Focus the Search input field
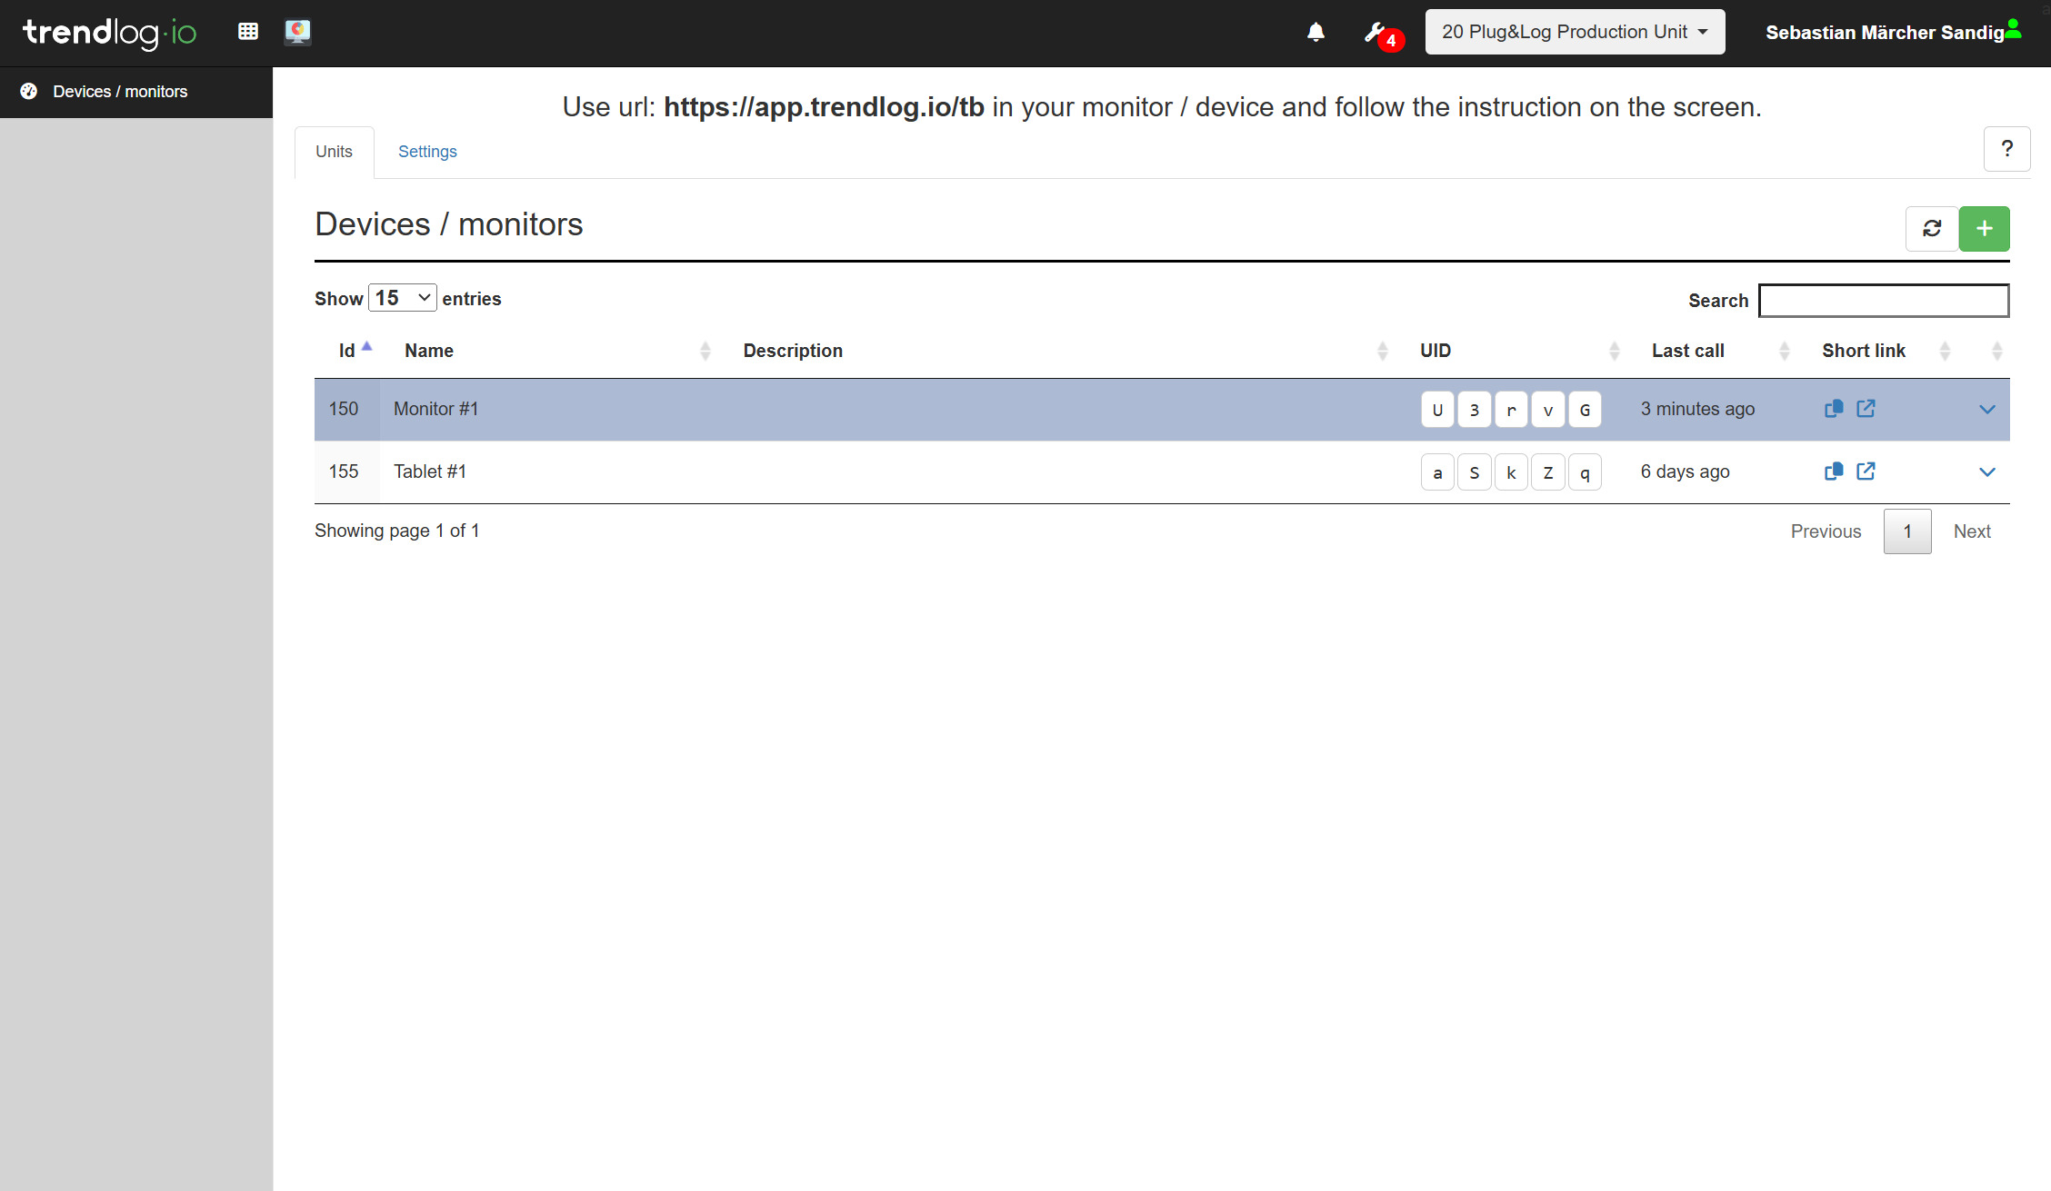The image size is (2051, 1191). coord(1884,301)
